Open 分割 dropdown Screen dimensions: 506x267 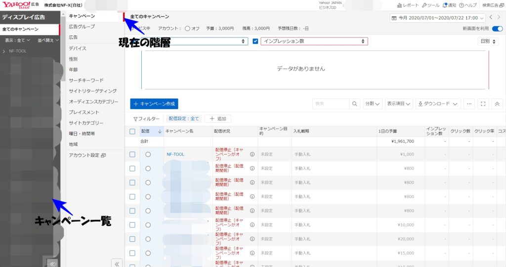[x=372, y=104]
